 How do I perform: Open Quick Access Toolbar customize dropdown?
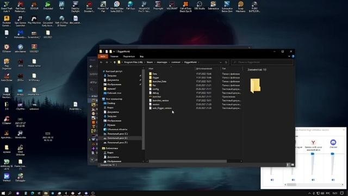pos(114,52)
